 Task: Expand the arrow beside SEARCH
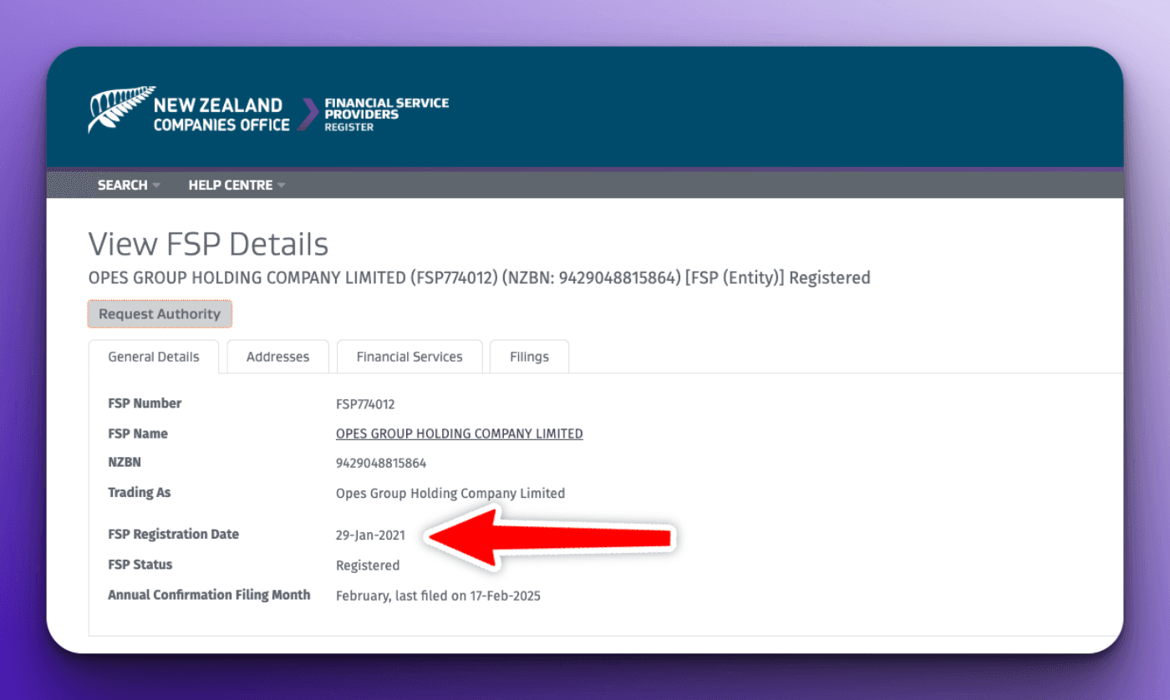click(x=156, y=185)
